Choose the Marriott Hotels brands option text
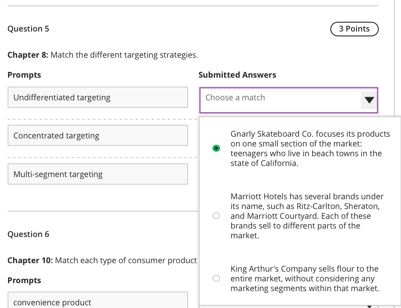The image size is (401, 308). pyautogui.click(x=307, y=216)
